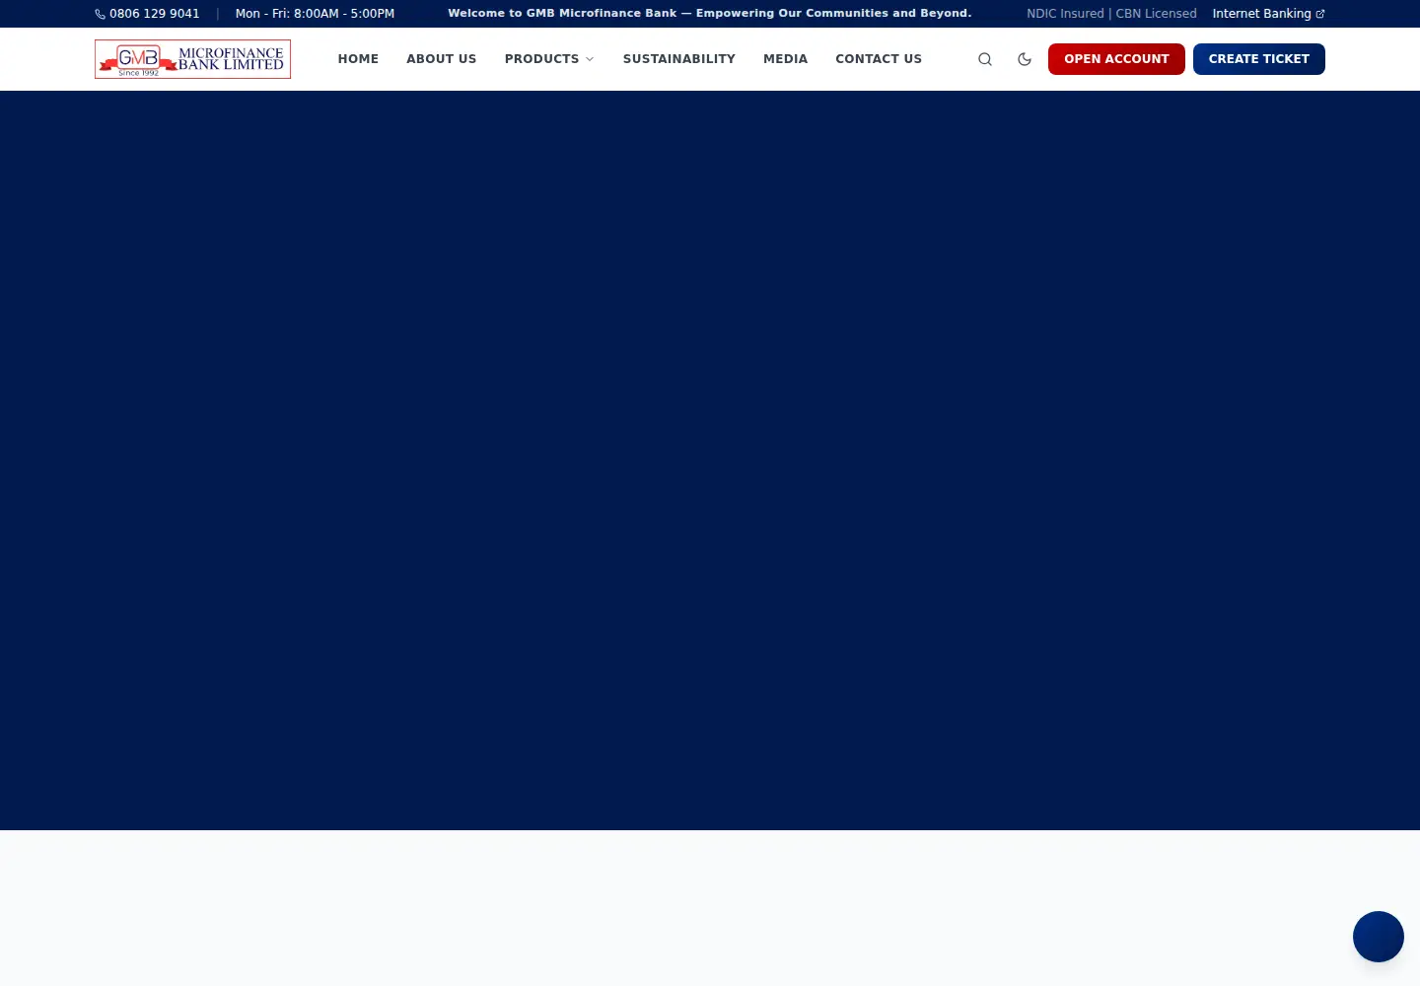Open the floating chat bubble button
The image size is (1420, 986).
[x=1379, y=937]
